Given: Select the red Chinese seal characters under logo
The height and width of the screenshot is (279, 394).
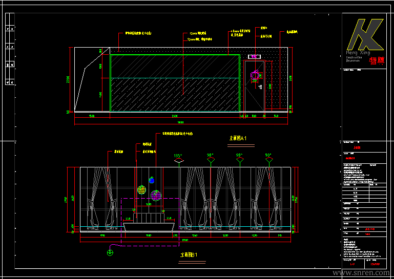Looking at the screenshot, I should pyautogui.click(x=377, y=61).
